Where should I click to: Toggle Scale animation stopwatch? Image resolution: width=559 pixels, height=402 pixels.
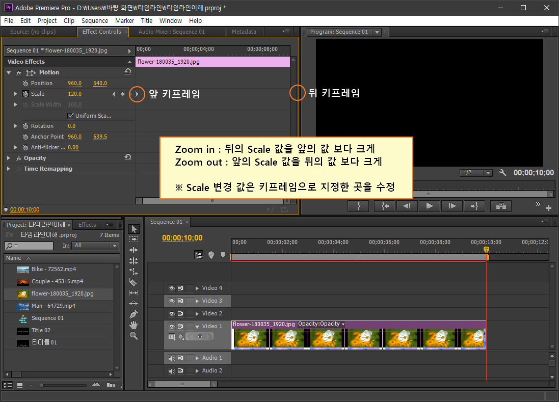[25, 94]
